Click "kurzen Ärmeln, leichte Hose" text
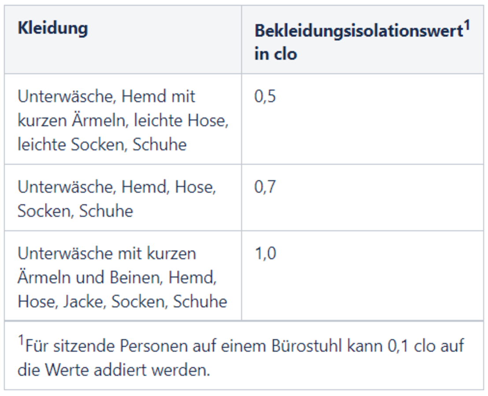Viewport: 488px width, 396px height. 123,121
